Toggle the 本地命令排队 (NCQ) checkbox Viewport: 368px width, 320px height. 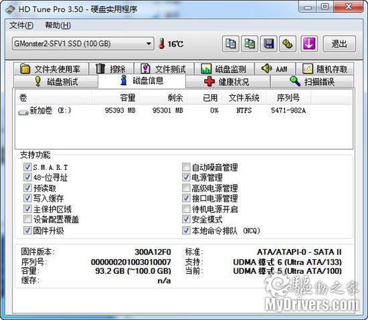(x=186, y=230)
